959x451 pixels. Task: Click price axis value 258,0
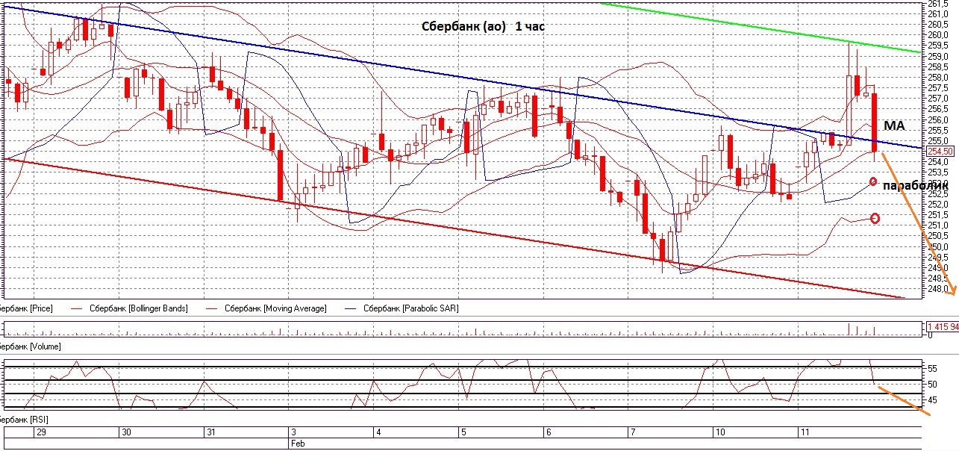coord(939,77)
